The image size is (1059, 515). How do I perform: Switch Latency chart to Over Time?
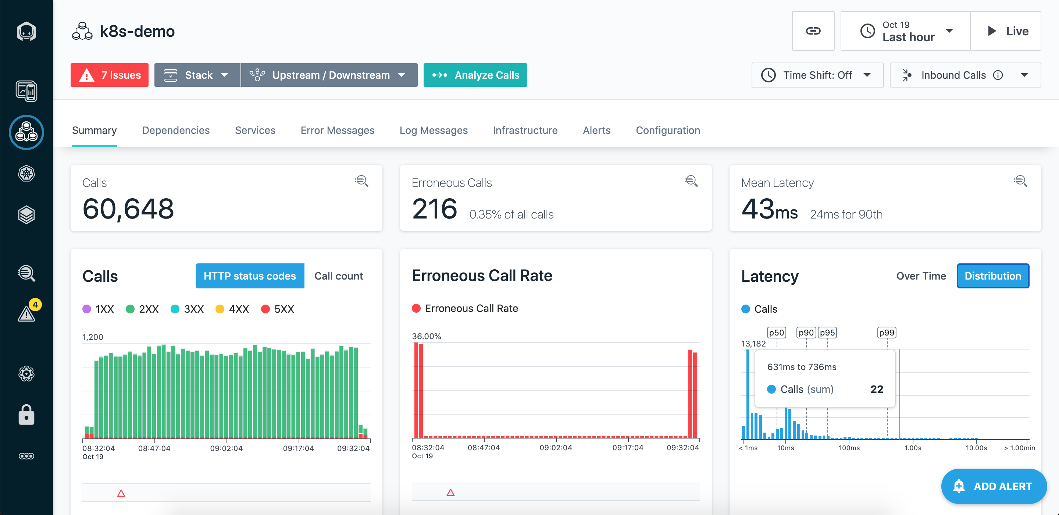(x=921, y=276)
